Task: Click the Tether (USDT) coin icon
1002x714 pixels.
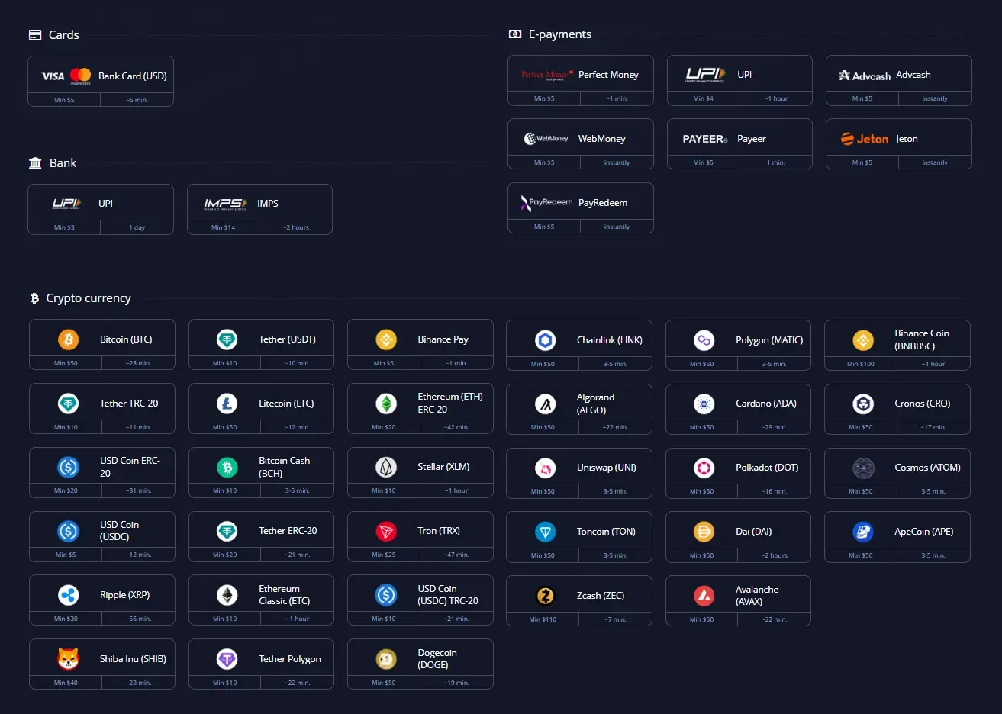Action: pyautogui.click(x=227, y=339)
